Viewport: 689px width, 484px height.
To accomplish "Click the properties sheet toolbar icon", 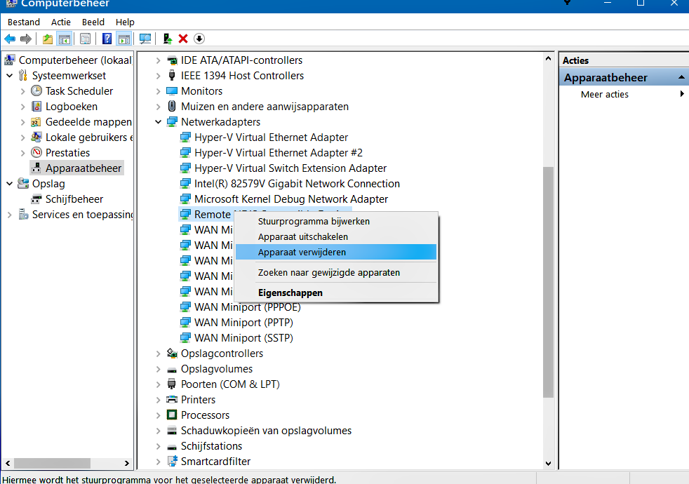I will [x=85, y=39].
